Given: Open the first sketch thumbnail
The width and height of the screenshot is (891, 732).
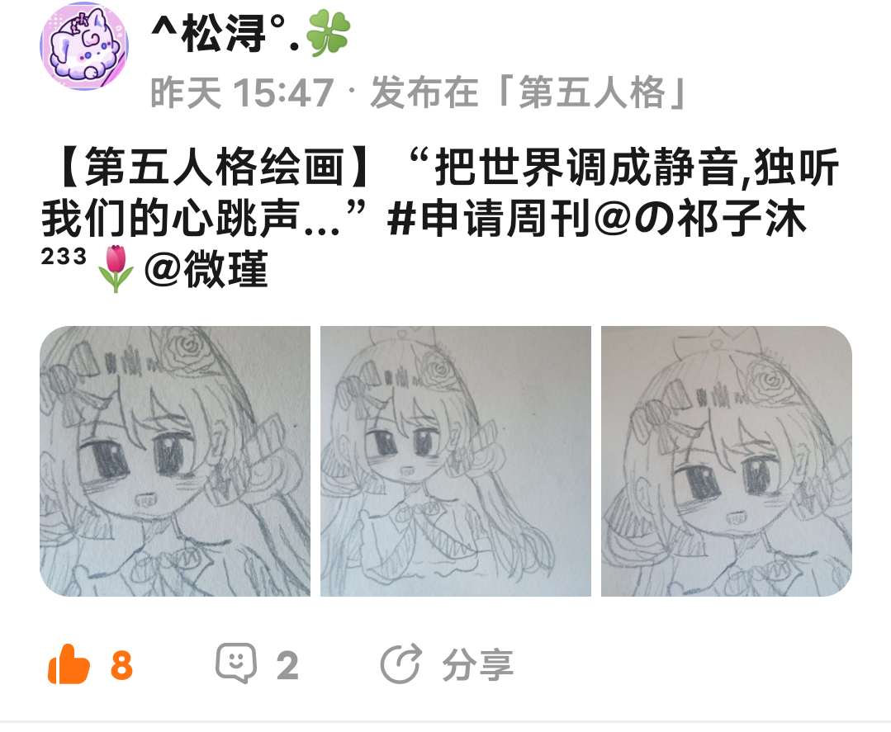Looking at the screenshot, I should click(175, 461).
